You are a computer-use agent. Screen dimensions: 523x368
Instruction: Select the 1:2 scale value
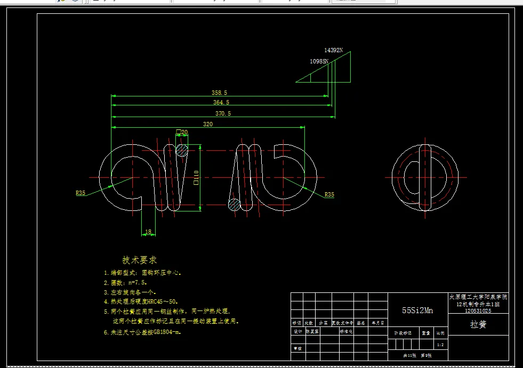point(440,345)
